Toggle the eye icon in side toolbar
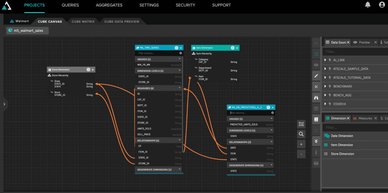 tap(316, 65)
